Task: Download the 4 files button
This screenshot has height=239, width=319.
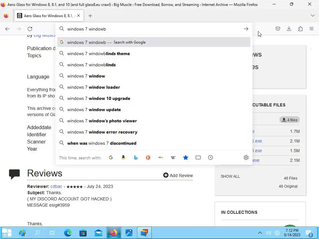Action: tap(289, 120)
